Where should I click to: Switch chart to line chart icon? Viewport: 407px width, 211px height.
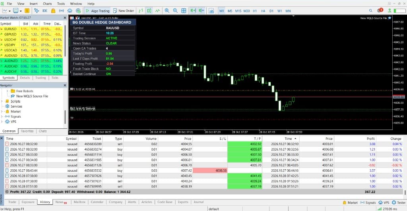157,11
